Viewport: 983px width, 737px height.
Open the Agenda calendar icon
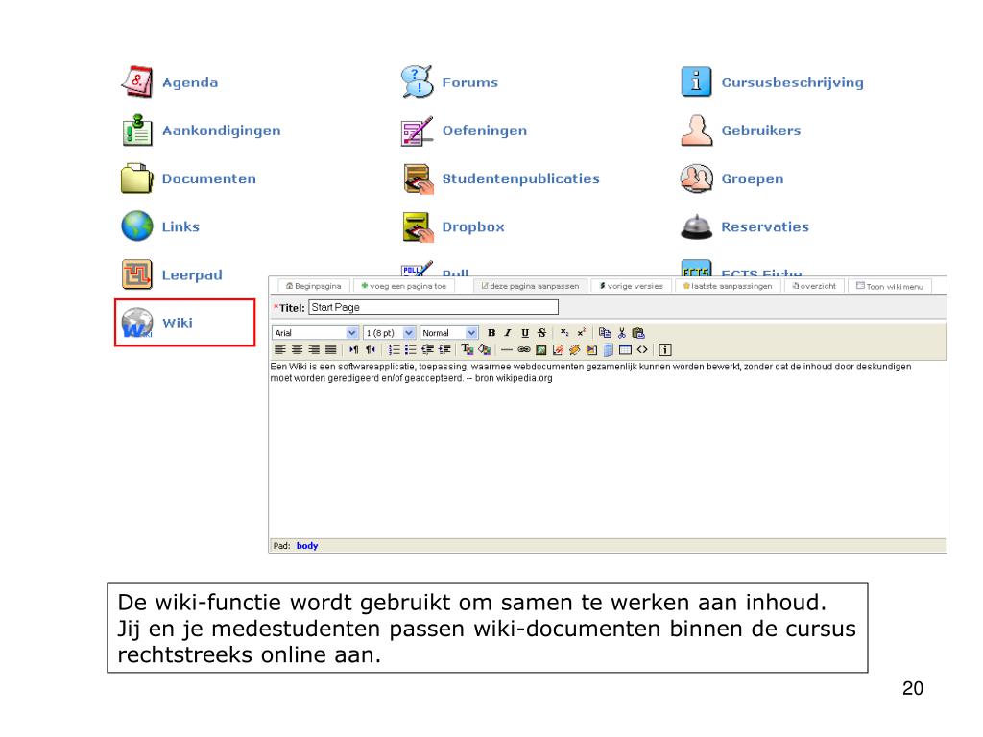(x=136, y=83)
